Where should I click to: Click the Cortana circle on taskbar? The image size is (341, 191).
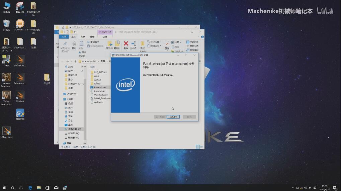[12, 188]
